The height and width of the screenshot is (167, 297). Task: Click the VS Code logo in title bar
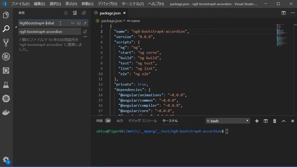4,4
